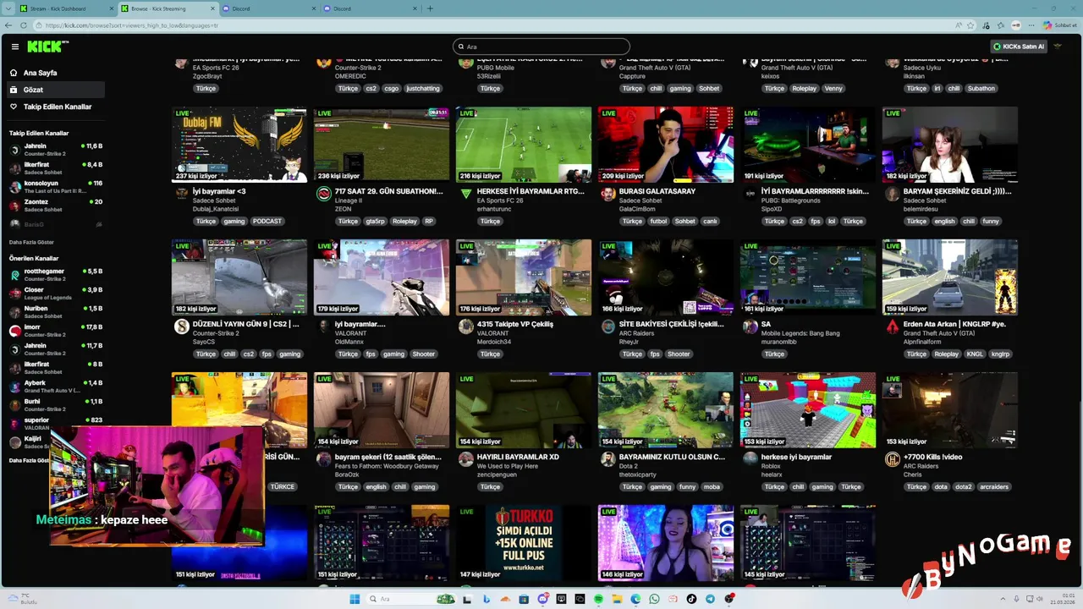Click zencipenguen channel name

coord(497,475)
